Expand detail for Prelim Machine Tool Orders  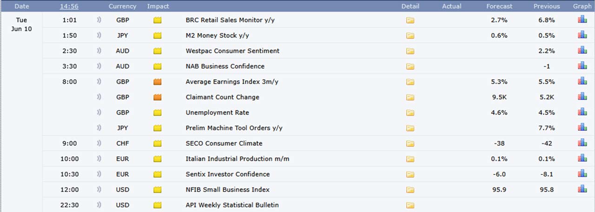(x=410, y=128)
